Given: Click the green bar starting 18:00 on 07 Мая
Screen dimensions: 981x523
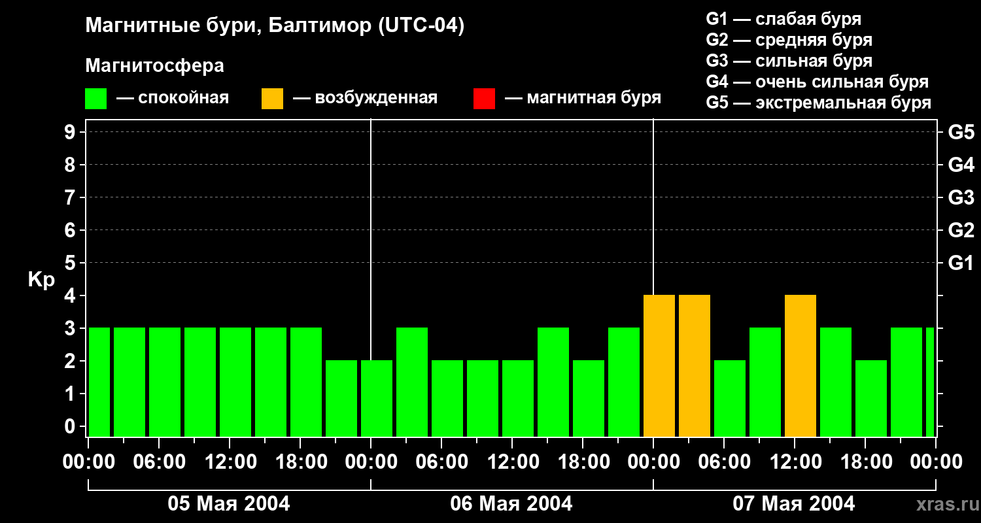Looking at the screenshot, I should [x=871, y=399].
